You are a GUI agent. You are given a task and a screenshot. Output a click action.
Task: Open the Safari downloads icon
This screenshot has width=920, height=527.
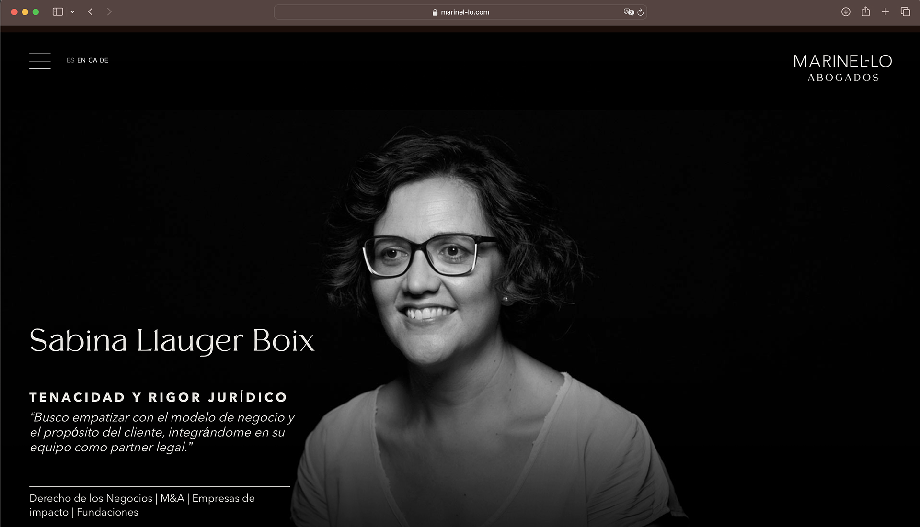coord(846,12)
